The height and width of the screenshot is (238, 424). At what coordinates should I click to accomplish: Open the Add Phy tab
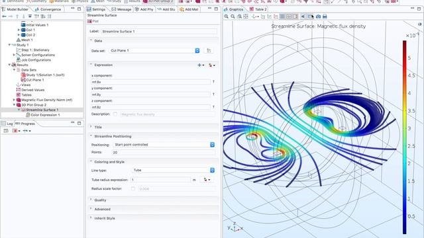[x=144, y=9]
